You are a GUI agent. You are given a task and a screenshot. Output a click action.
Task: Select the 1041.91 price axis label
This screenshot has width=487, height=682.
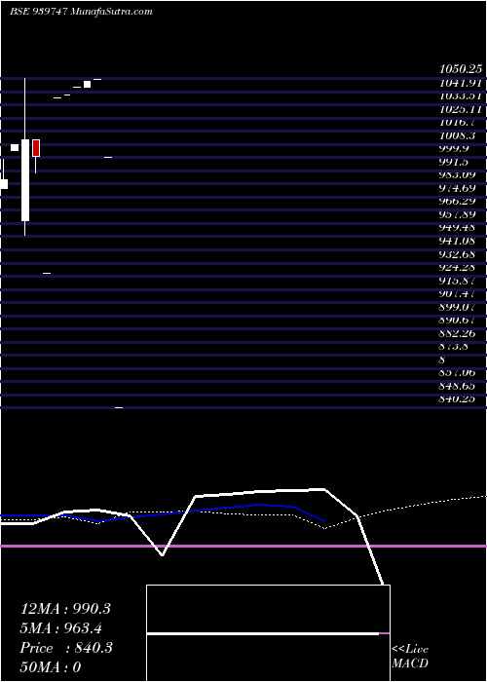461,82
